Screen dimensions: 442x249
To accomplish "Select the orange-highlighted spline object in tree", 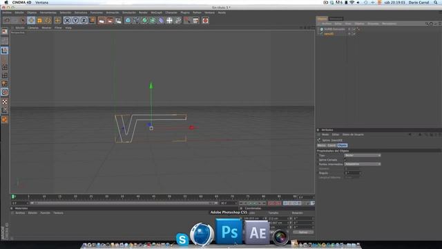I will pyautogui.click(x=329, y=34).
